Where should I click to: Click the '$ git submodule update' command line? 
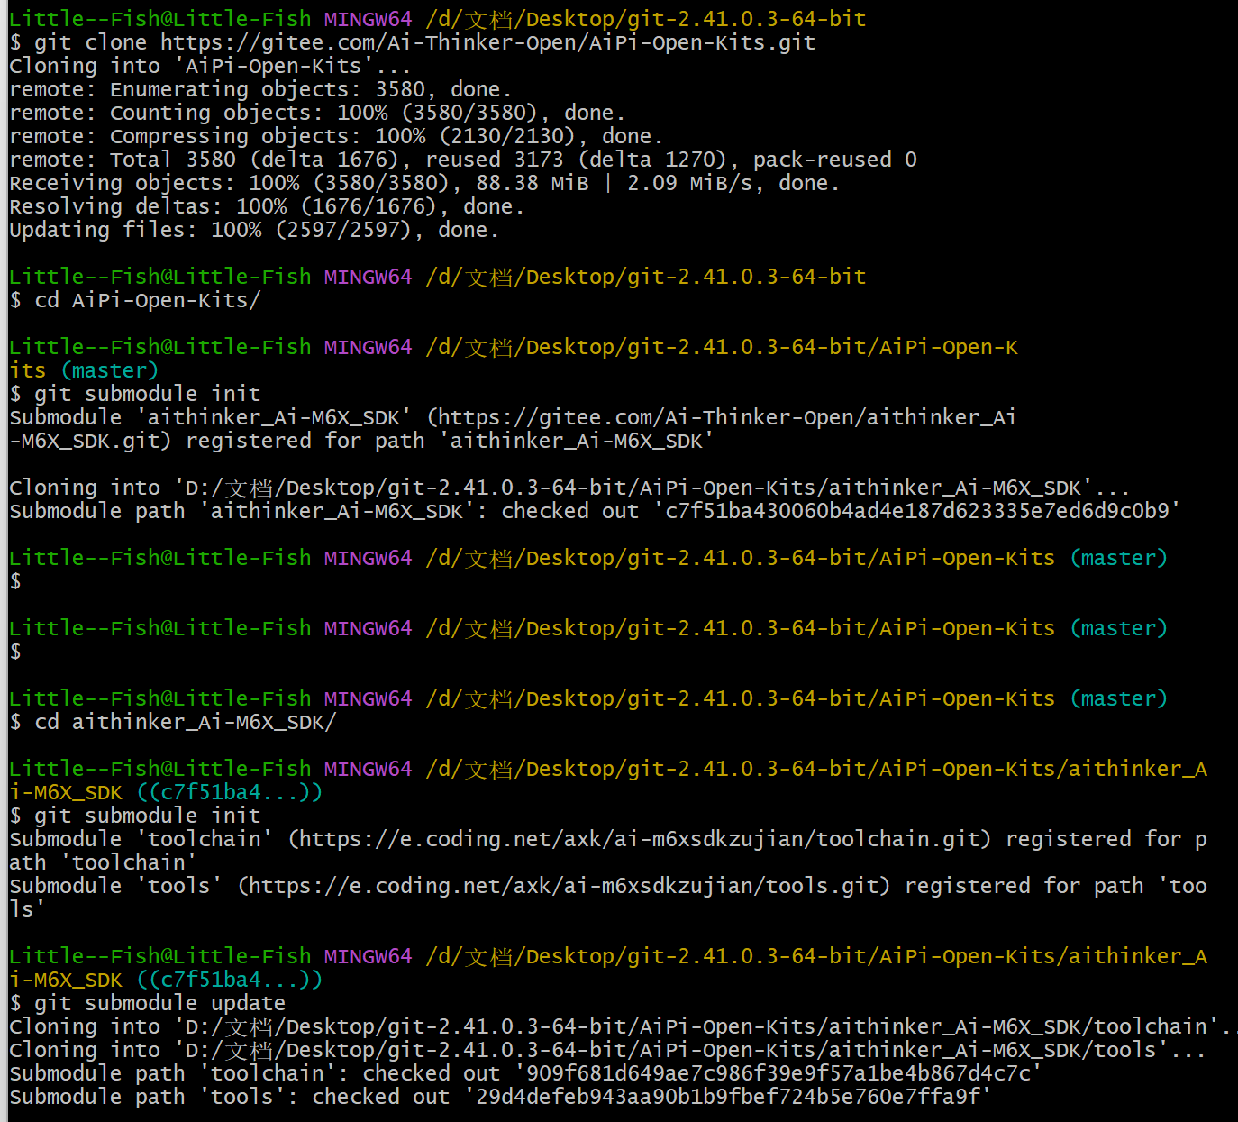point(148,1003)
